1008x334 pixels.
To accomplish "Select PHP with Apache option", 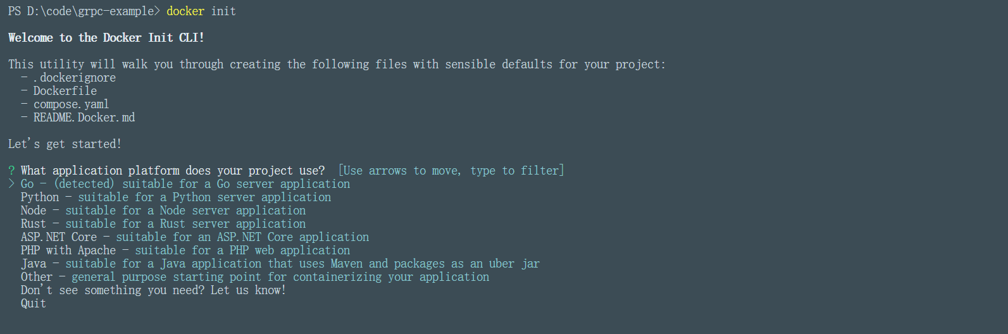I will 185,250.
